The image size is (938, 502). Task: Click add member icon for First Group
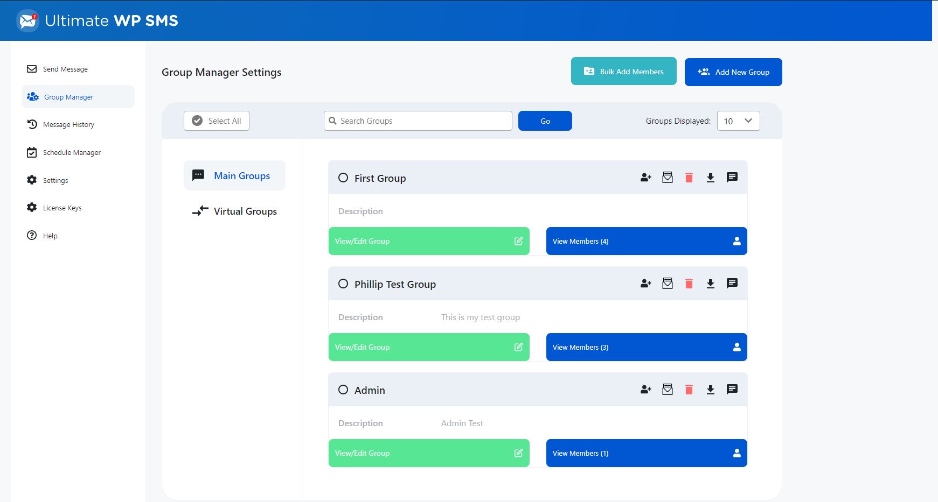coord(645,178)
